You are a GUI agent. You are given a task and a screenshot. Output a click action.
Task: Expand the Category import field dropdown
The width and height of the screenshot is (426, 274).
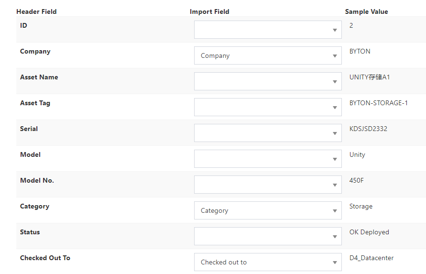pos(268,210)
